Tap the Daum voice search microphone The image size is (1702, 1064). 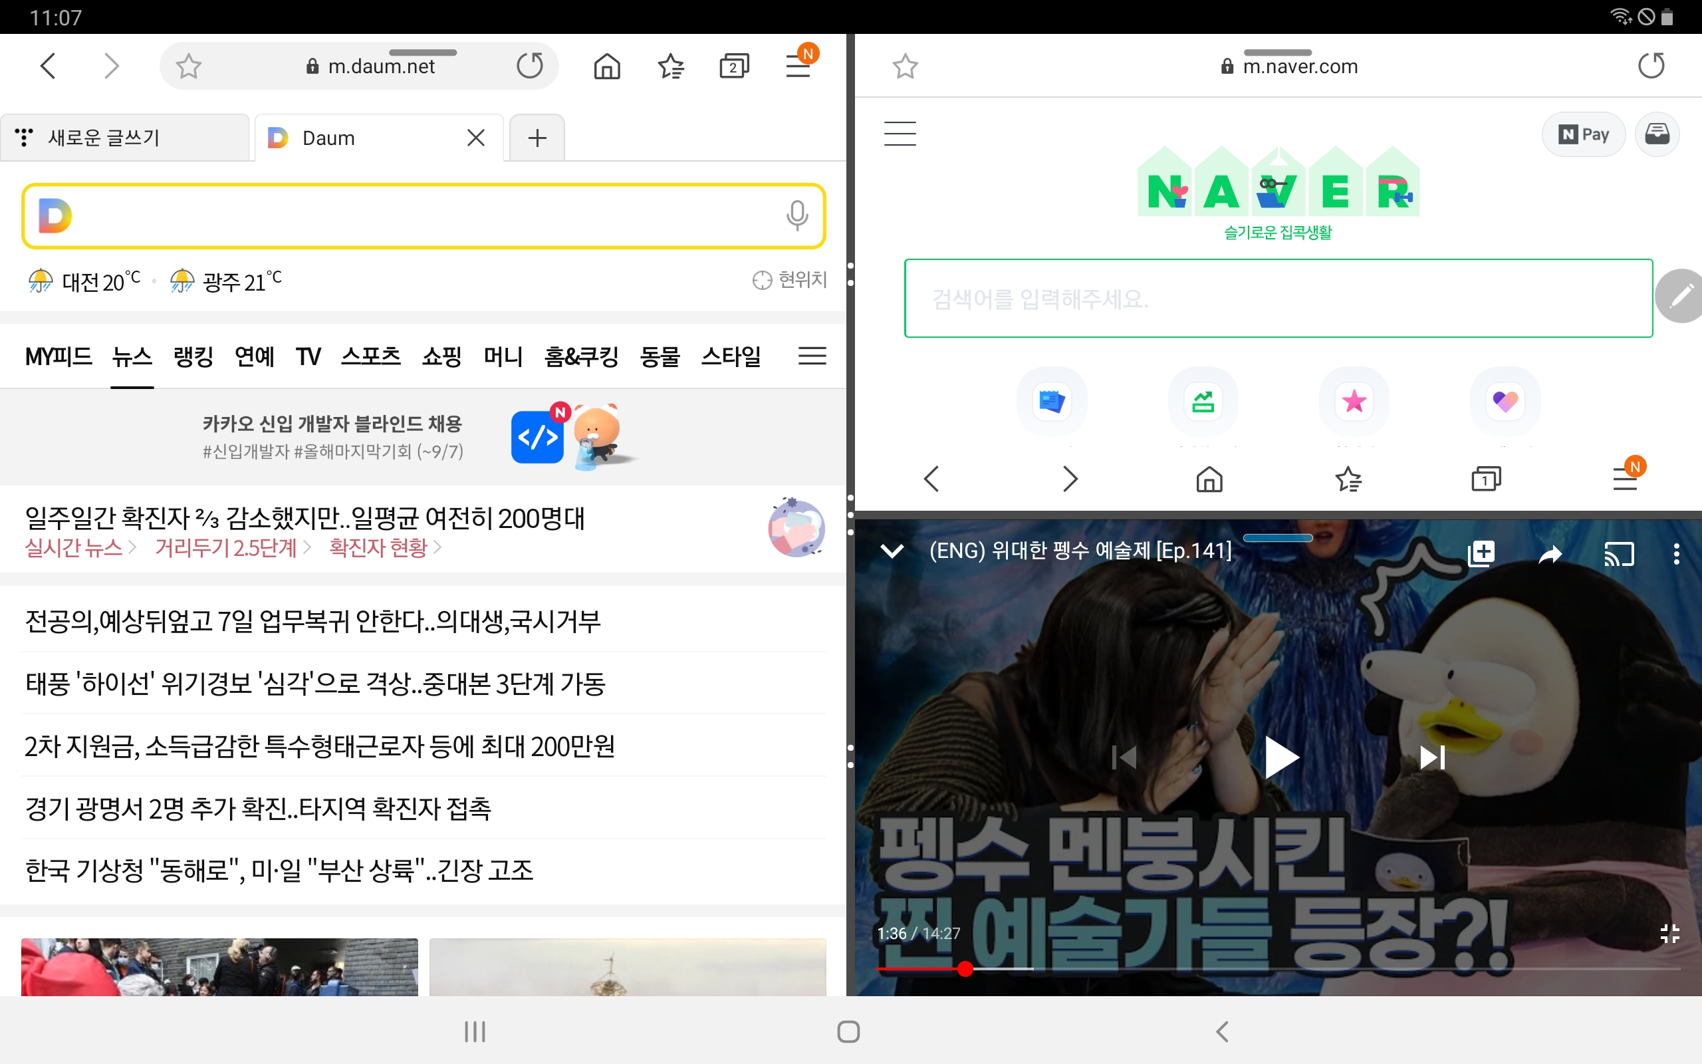pos(796,215)
